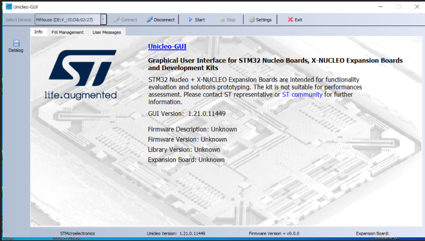Switch to the Info tab
Viewport: 425px width, 241px height.
pyautogui.click(x=38, y=32)
